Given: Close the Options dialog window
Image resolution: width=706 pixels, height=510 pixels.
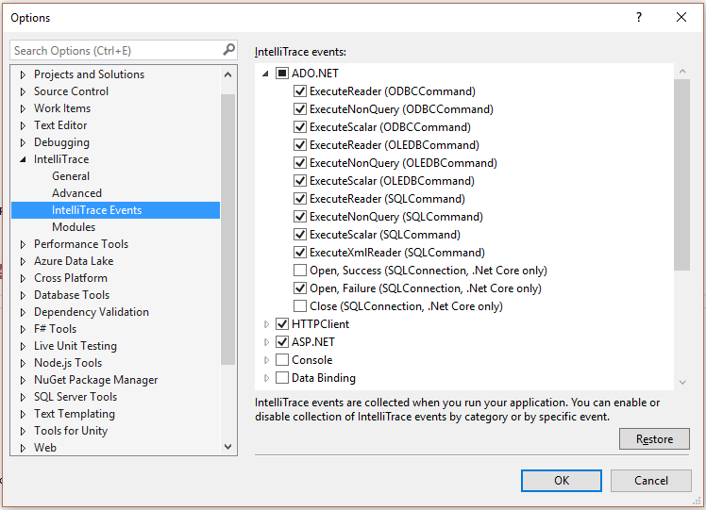Looking at the screenshot, I should tap(681, 17).
